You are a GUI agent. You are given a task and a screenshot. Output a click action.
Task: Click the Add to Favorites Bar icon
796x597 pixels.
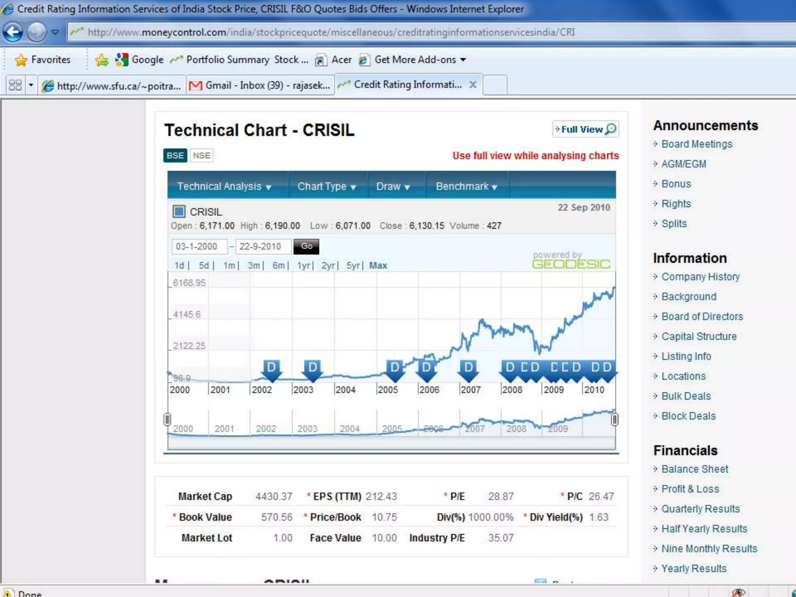coord(102,60)
